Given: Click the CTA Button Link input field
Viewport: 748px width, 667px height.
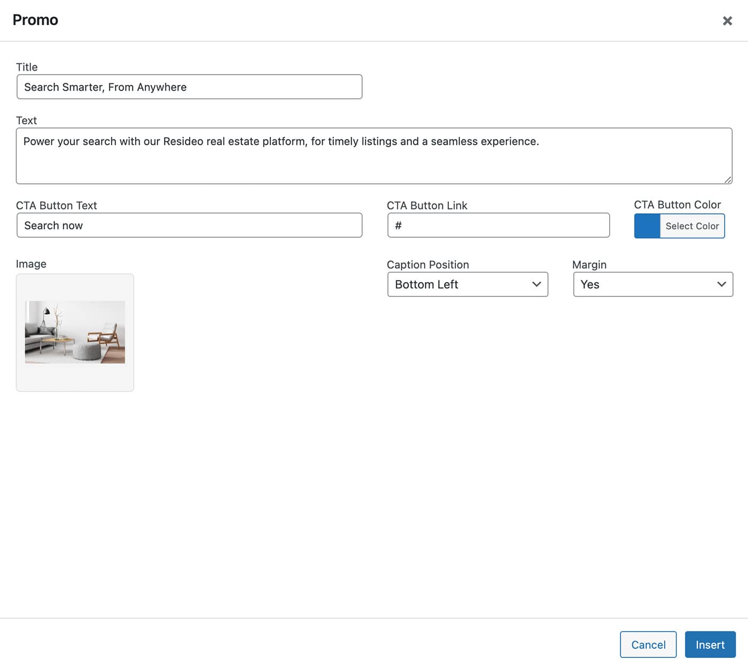Looking at the screenshot, I should coord(498,226).
